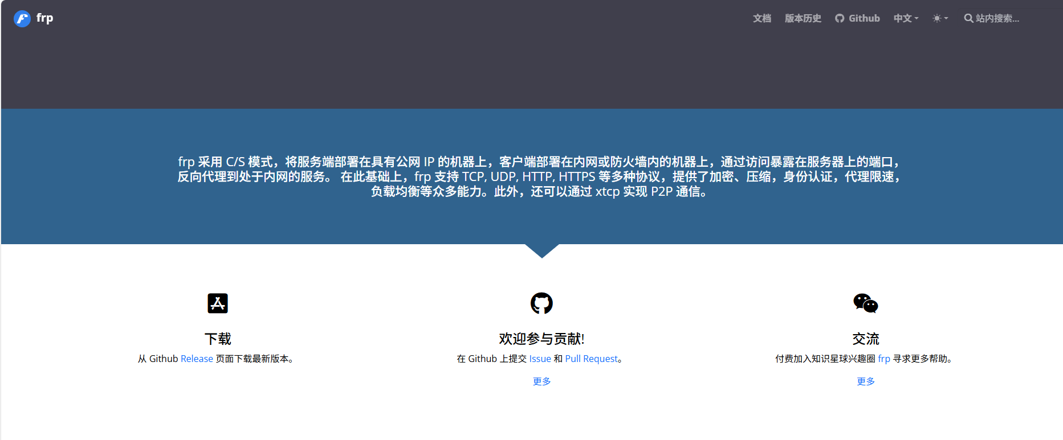The height and width of the screenshot is (440, 1063).
Task: Click the 交流 heading
Action: 865,339
